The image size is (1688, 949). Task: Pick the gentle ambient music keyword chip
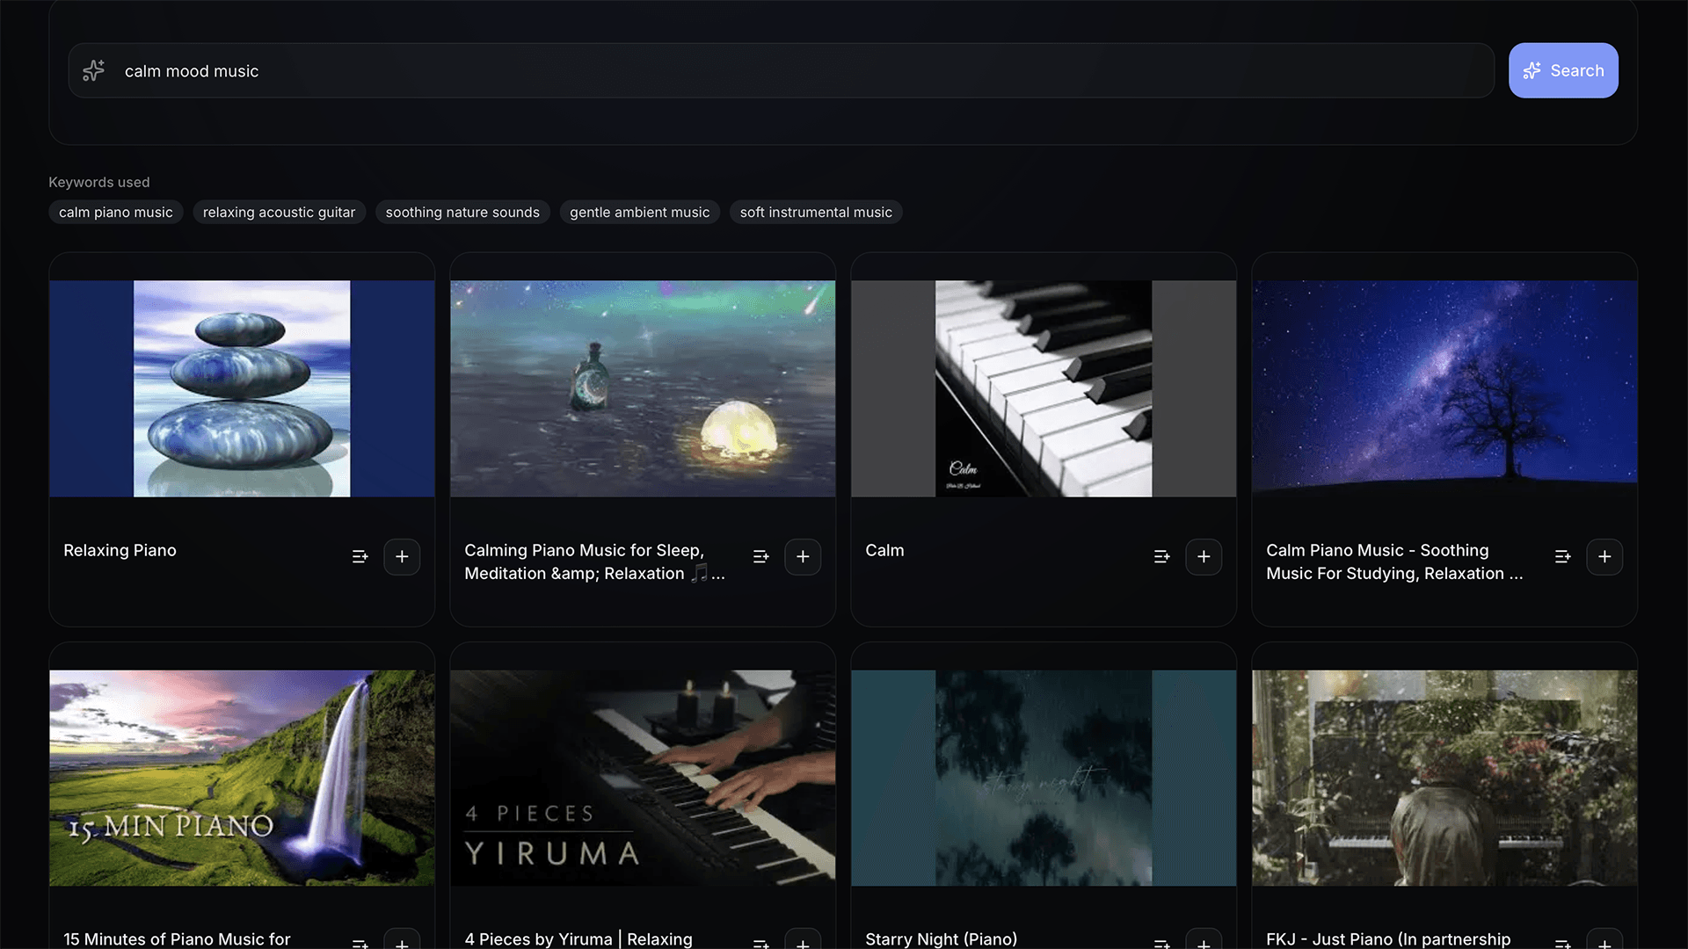pyautogui.click(x=639, y=213)
